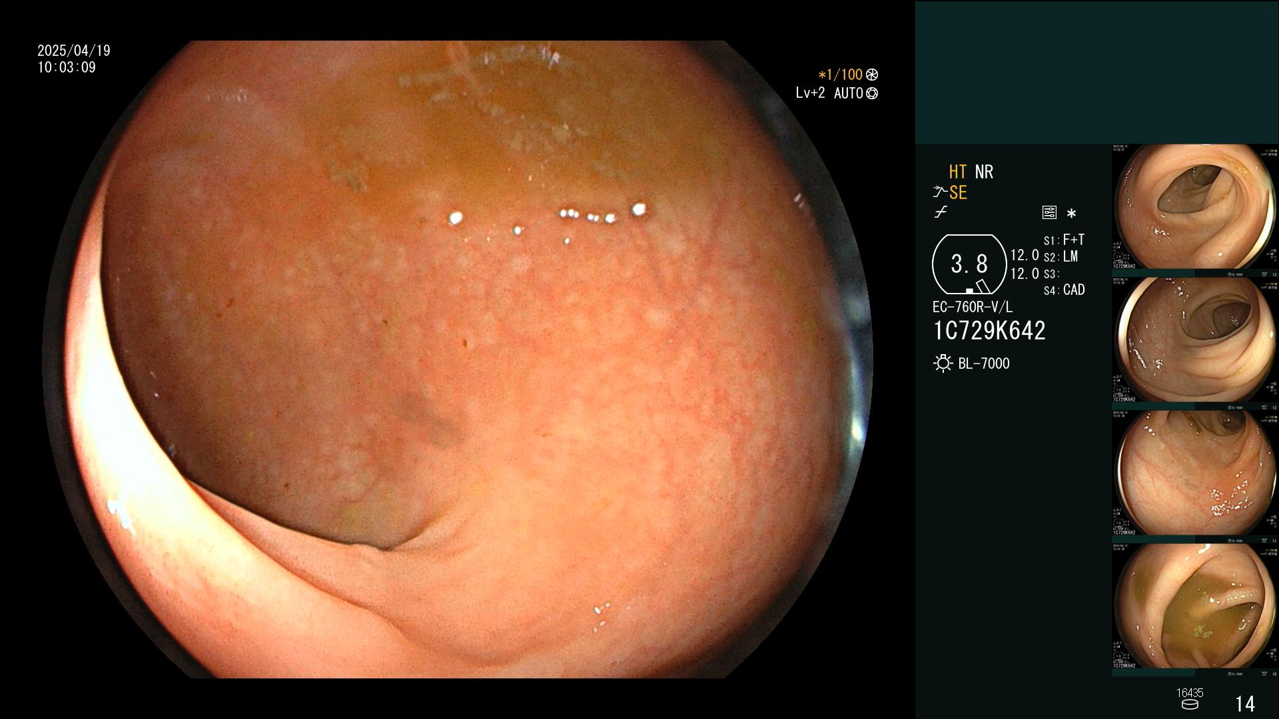This screenshot has height=719, width=1279.
Task: Click scope model EC-760R-V/L
Action: 972,308
